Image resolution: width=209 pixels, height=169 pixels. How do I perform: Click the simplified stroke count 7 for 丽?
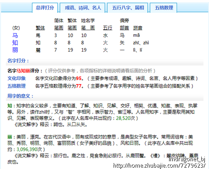coord(55,50)
